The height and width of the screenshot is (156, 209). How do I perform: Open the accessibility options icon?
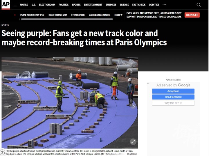(3, 152)
